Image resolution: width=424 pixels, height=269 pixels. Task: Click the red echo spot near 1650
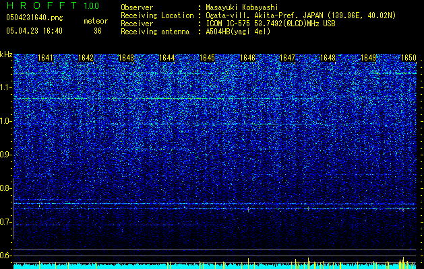[x=403, y=209]
